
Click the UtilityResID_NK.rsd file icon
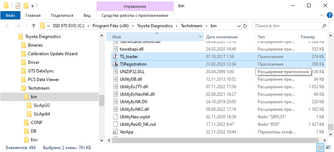click(115, 124)
